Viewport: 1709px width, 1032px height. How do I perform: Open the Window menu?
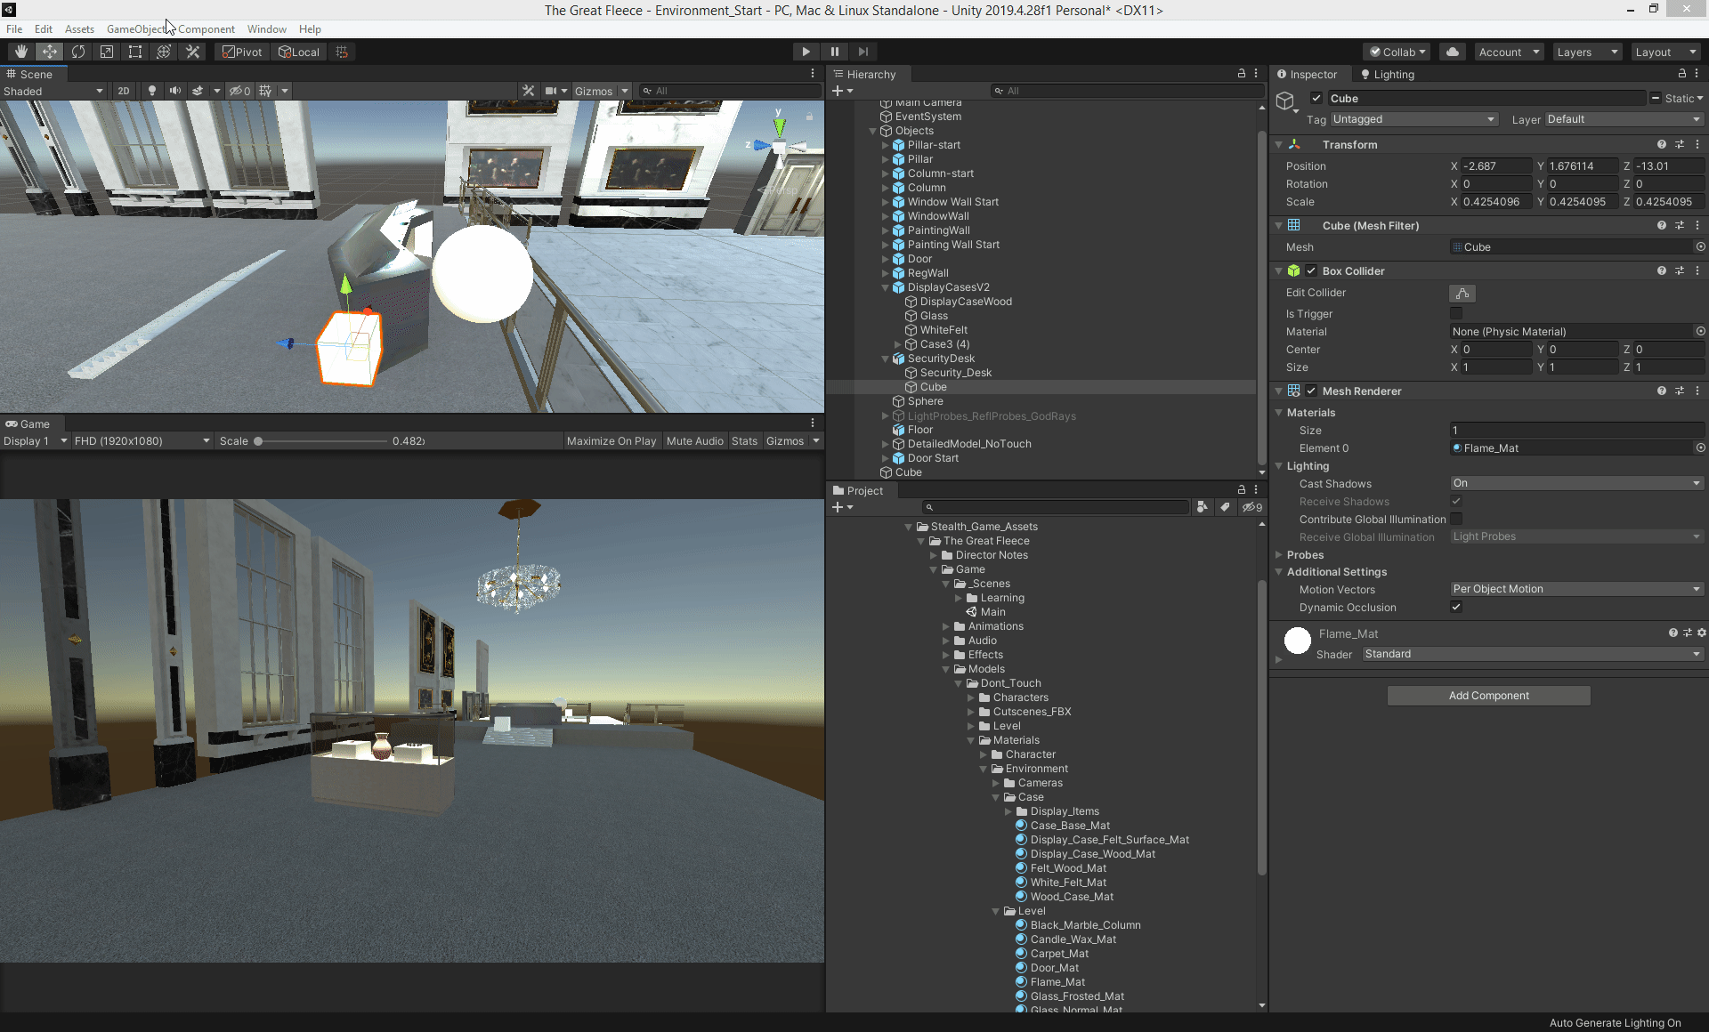267,28
